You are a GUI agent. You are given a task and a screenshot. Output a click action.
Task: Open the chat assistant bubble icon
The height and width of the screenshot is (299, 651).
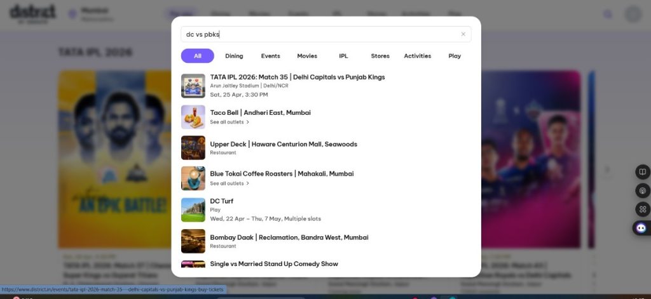point(641,228)
